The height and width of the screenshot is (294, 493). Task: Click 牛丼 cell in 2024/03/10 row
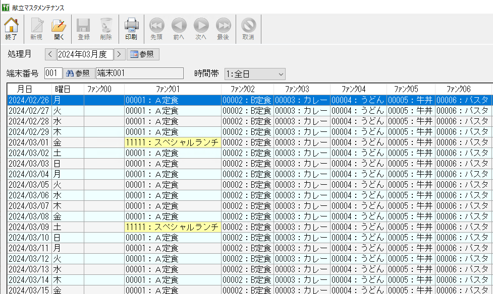(411, 238)
